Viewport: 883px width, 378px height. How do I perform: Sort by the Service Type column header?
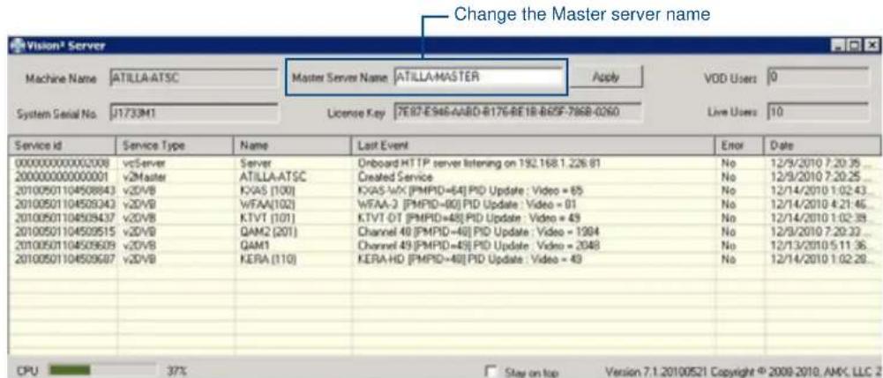(x=175, y=145)
